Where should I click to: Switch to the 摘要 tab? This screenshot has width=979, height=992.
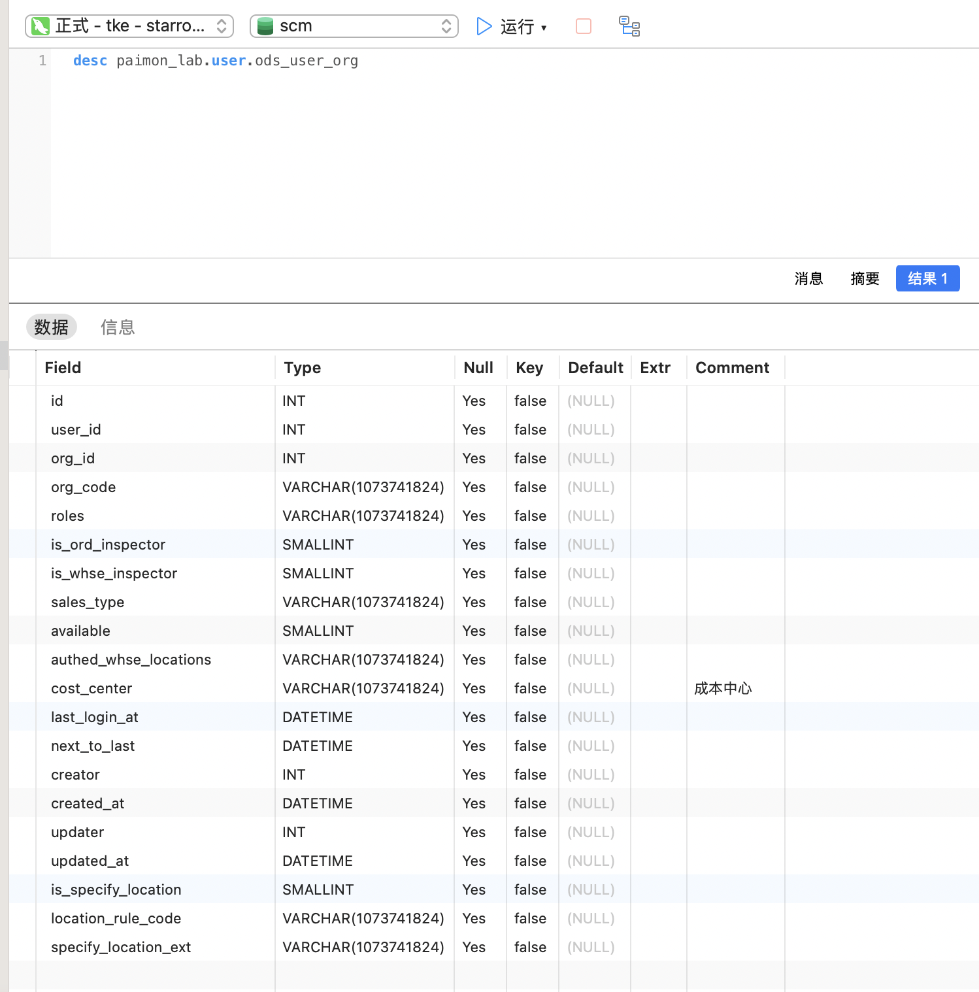(x=865, y=278)
